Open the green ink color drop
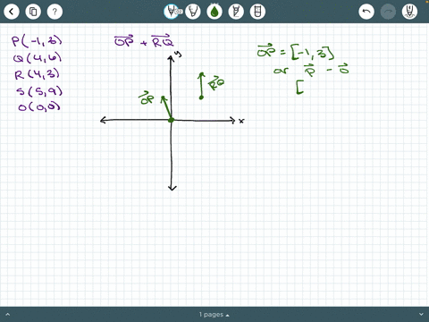429x322 pixels. click(214, 12)
